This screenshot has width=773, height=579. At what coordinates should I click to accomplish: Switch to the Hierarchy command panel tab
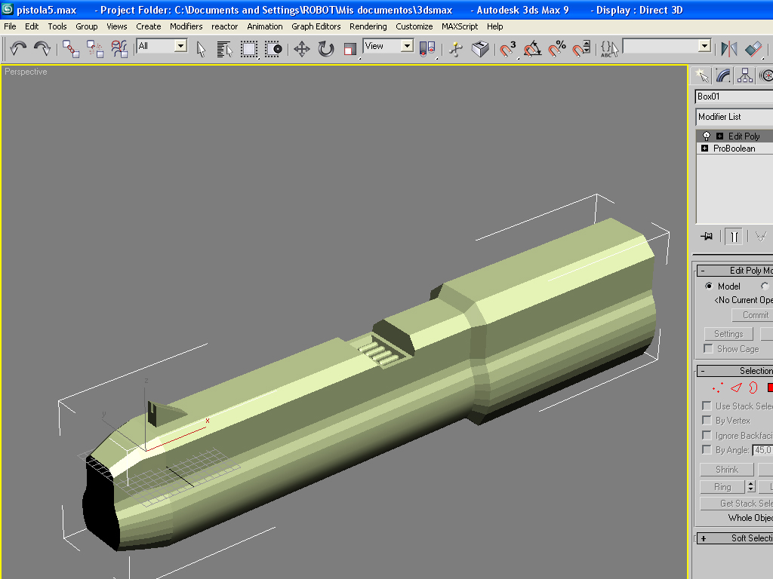point(744,76)
